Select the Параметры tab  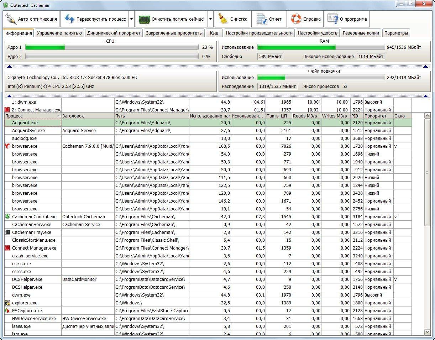[x=396, y=33]
